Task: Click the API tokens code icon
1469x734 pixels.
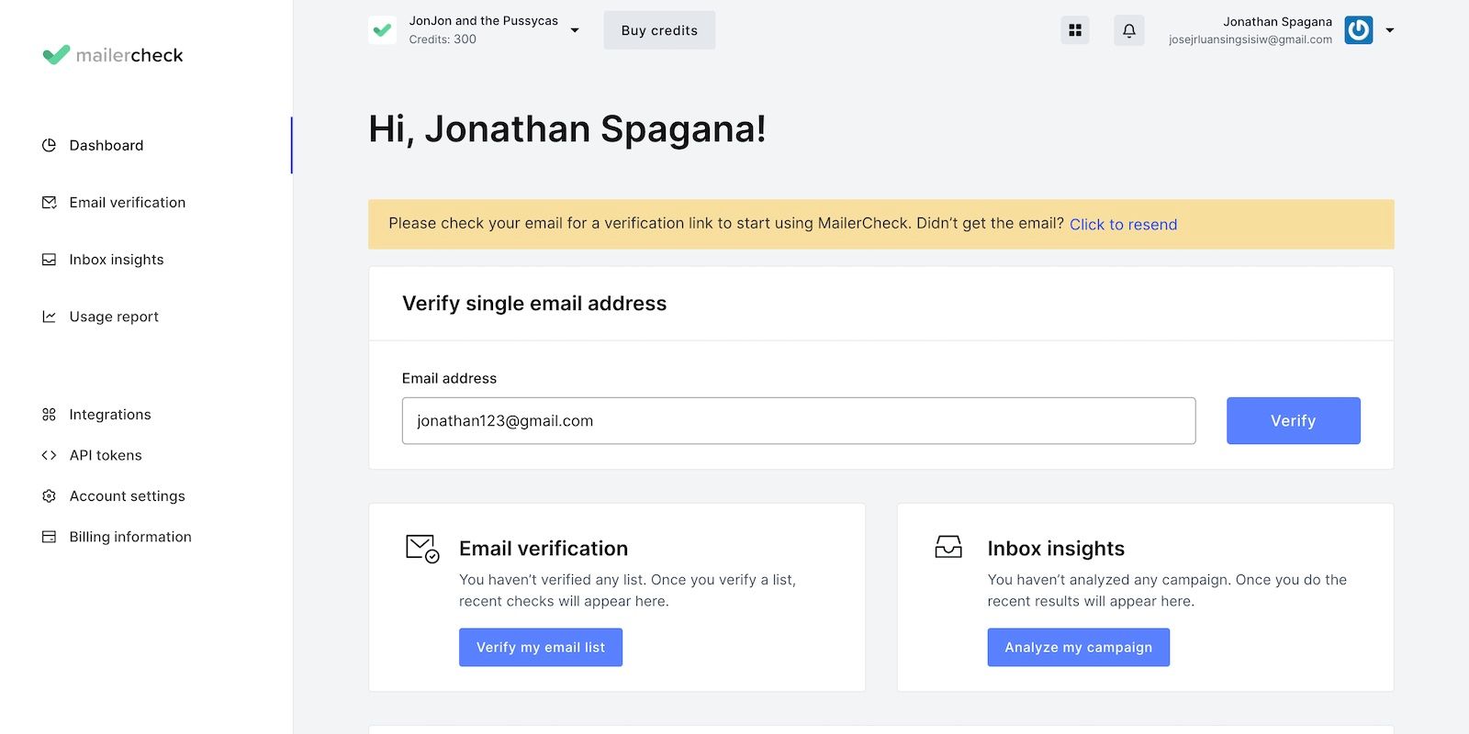Action: [50, 455]
